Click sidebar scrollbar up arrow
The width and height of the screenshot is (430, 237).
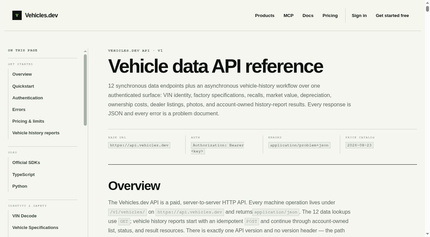pyautogui.click(x=85, y=51)
